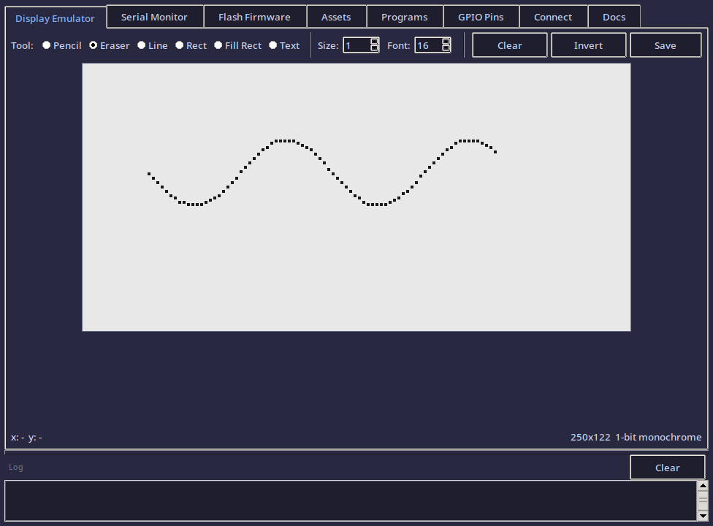713x526 pixels.
Task: Clear the display canvas
Action: [509, 45]
